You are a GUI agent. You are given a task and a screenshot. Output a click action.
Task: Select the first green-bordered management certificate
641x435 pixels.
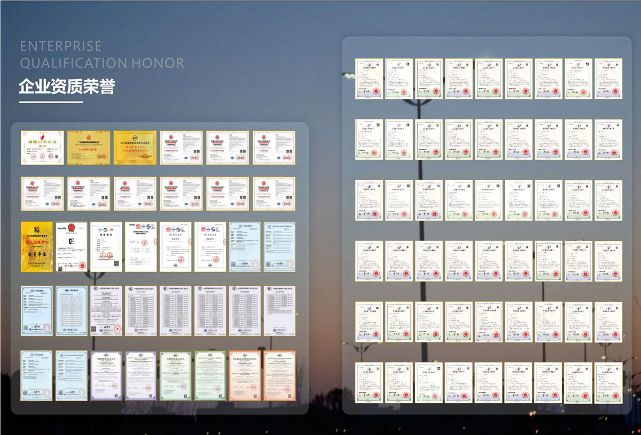click(x=175, y=376)
